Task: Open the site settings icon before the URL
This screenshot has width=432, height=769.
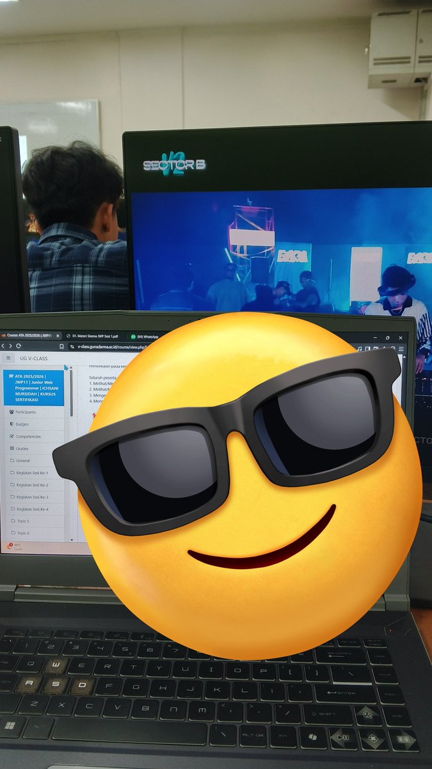Action: (x=72, y=347)
